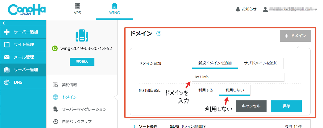
Task: Open メール管理 in the sidebar
Action: (23, 57)
